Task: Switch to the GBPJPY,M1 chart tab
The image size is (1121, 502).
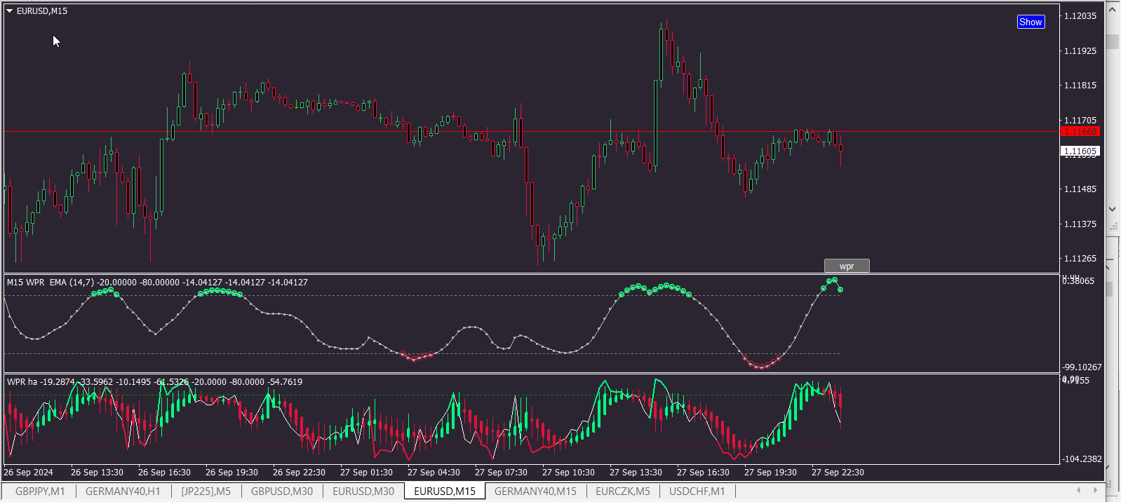Action: click(40, 491)
